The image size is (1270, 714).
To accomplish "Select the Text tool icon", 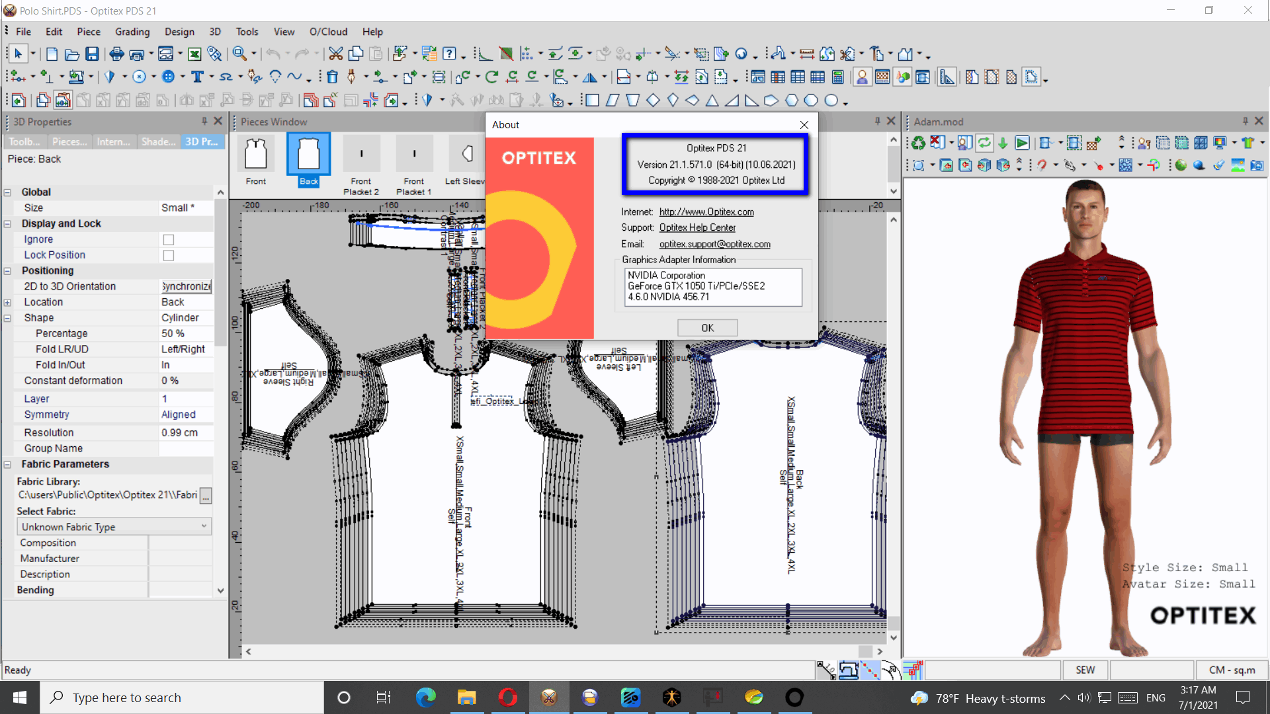I will click(197, 77).
